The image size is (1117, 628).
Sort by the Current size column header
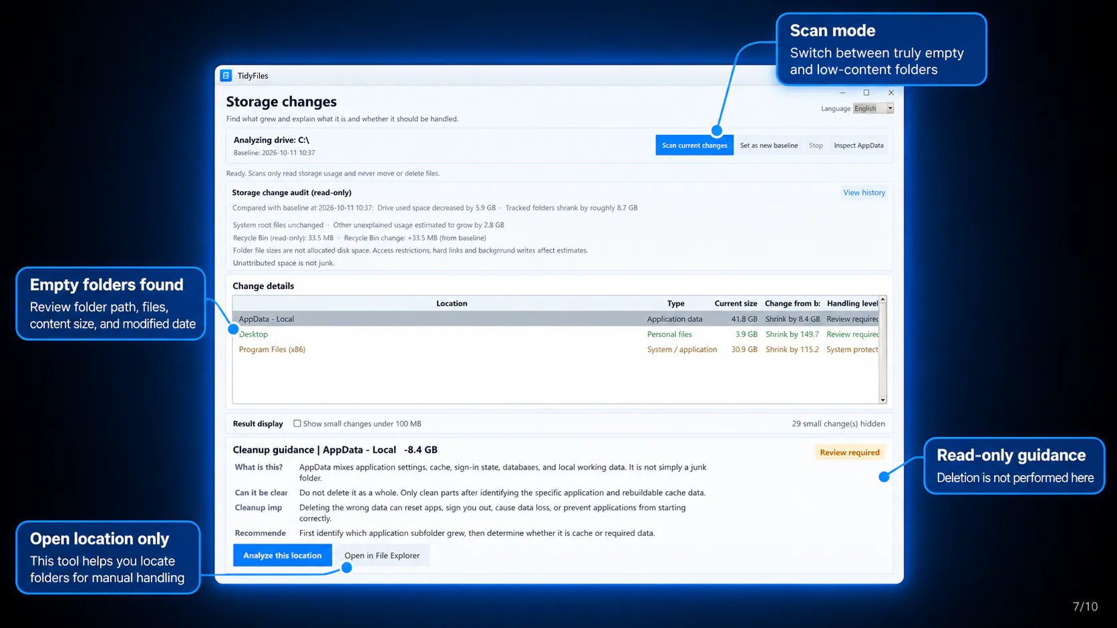pyautogui.click(x=736, y=303)
